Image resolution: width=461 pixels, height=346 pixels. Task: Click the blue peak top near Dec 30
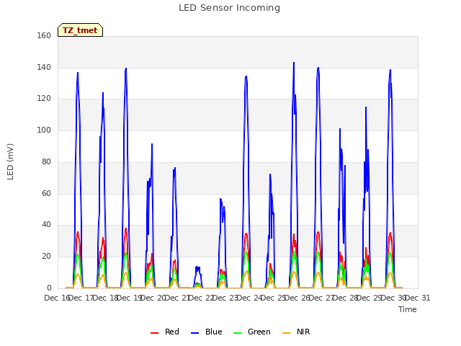pos(390,70)
